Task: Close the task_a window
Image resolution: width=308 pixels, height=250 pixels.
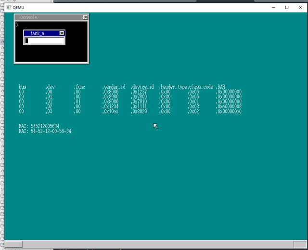Action: click(x=62, y=33)
